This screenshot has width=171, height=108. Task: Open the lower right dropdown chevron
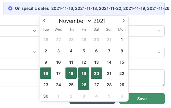pyautogui.click(x=159, y=52)
